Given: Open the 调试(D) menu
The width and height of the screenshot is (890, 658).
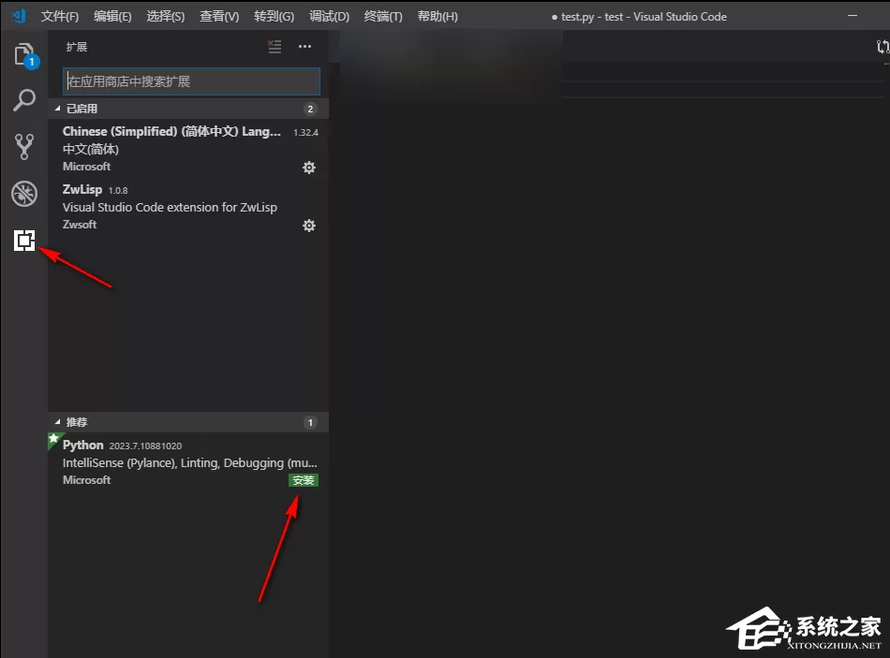Looking at the screenshot, I should 329,17.
